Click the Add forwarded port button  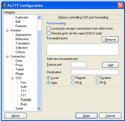[110, 65]
